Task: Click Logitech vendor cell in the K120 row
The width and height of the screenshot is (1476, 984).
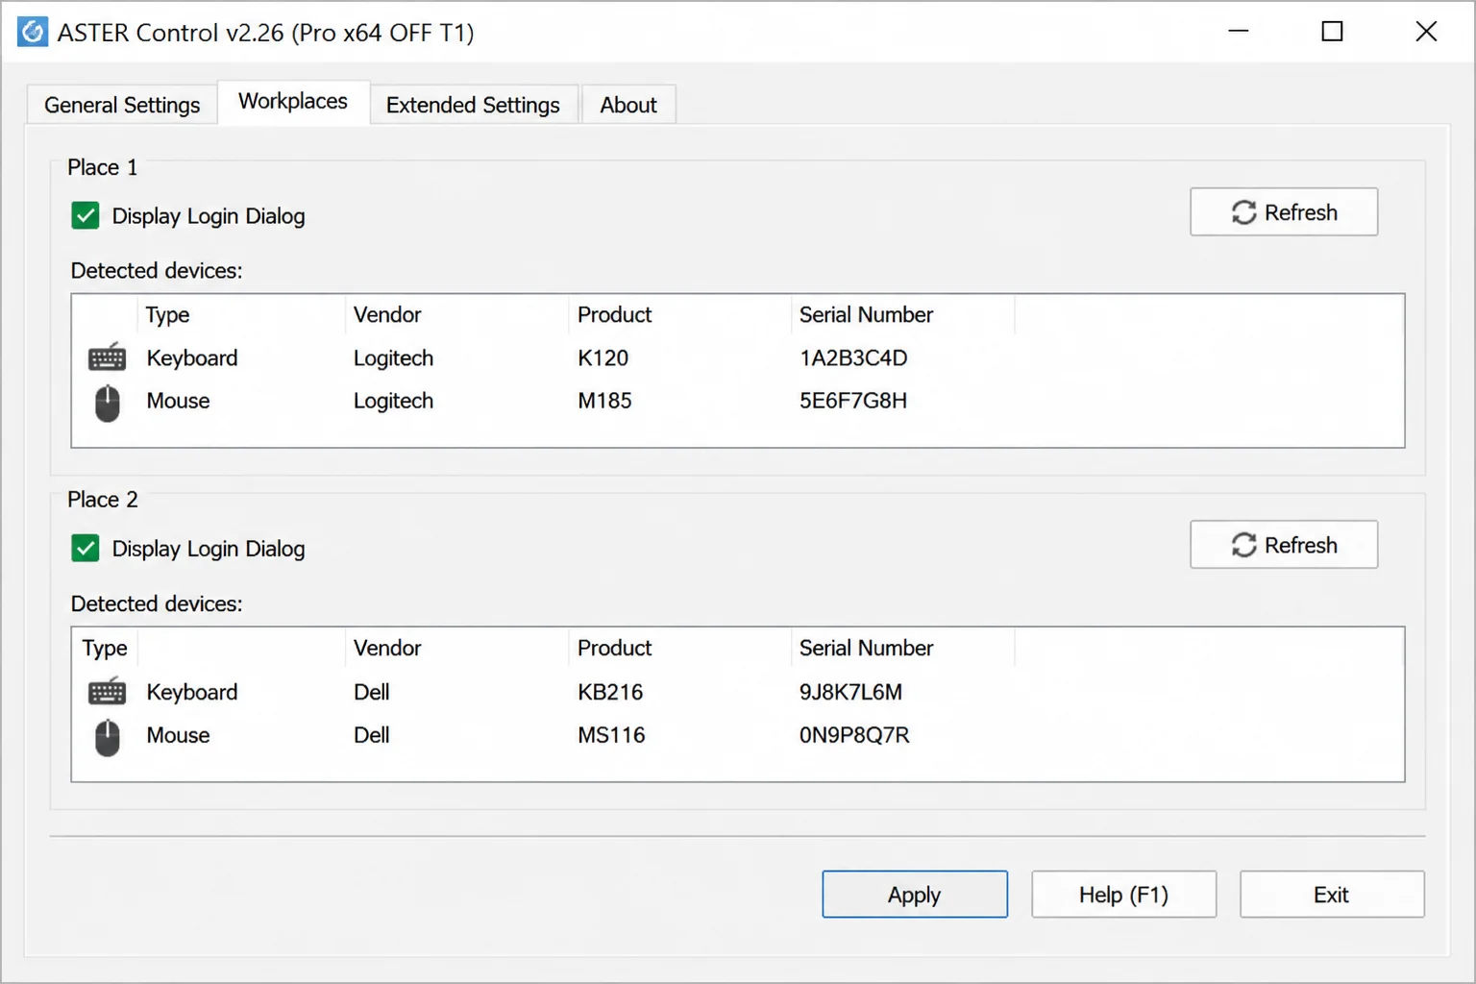Action: pos(393,358)
